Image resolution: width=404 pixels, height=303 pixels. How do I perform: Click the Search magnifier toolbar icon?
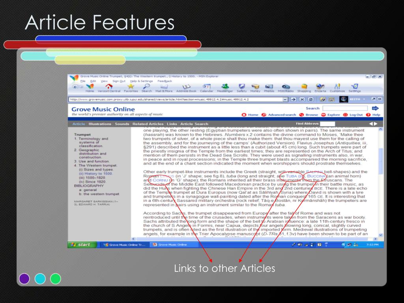(147, 86)
